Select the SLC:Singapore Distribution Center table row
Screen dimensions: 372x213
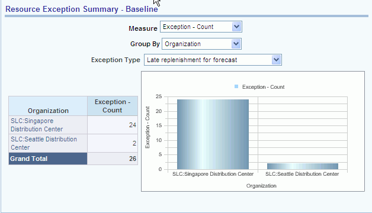click(x=73, y=125)
